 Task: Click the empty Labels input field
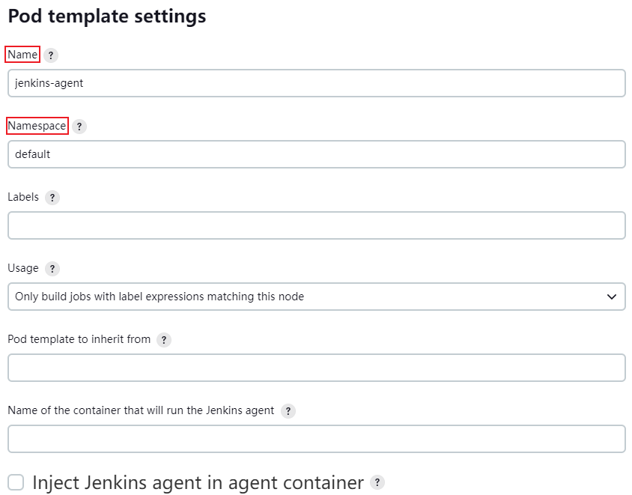pos(317,225)
